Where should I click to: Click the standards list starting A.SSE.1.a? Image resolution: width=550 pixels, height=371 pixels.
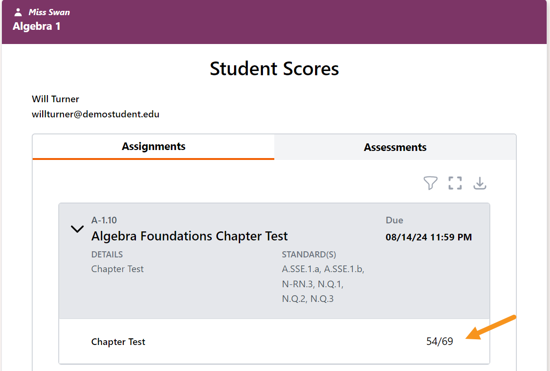[x=323, y=284]
